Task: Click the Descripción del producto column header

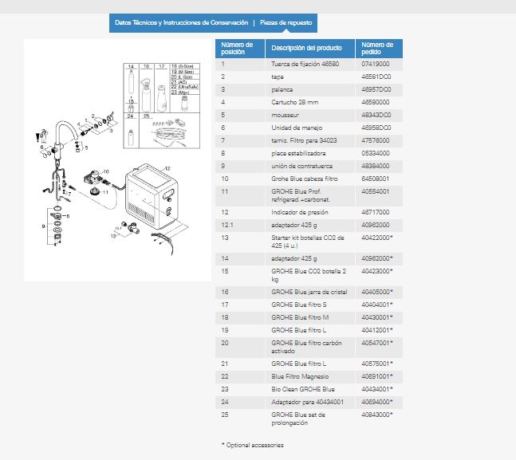Action: (x=310, y=49)
